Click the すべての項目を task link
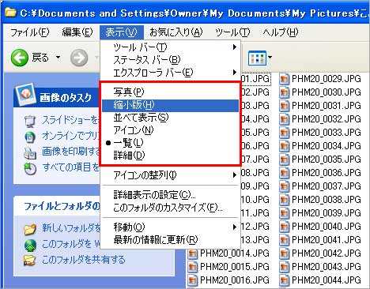Viewport: 370px width, 289px height. pos(70,167)
